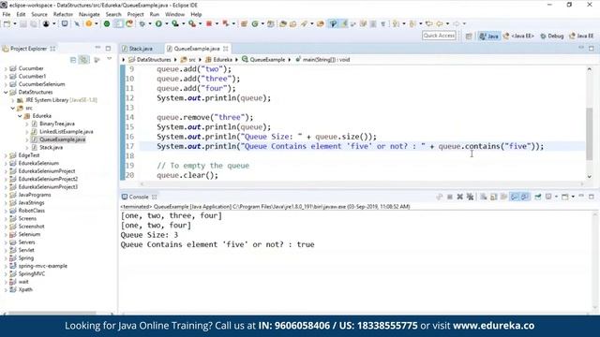Screen dimensions: 600x337
Task: Click the Remove Launch X icon in Console
Action: [x=460, y=197]
